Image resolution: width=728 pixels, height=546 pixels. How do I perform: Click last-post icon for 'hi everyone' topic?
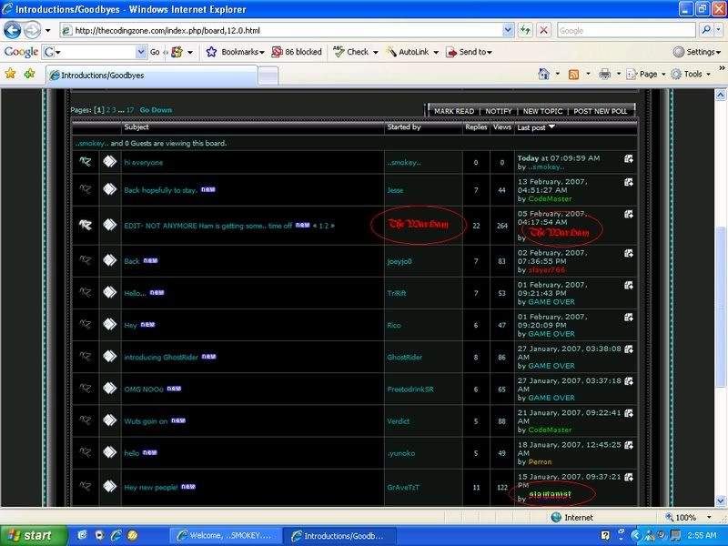(629, 157)
